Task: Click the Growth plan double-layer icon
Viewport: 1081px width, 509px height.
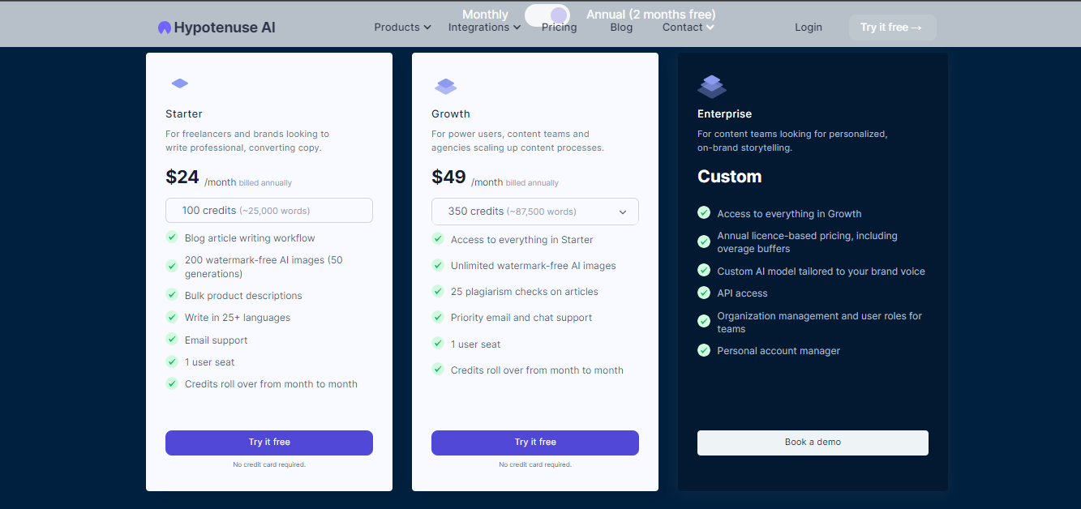Action: (446, 86)
